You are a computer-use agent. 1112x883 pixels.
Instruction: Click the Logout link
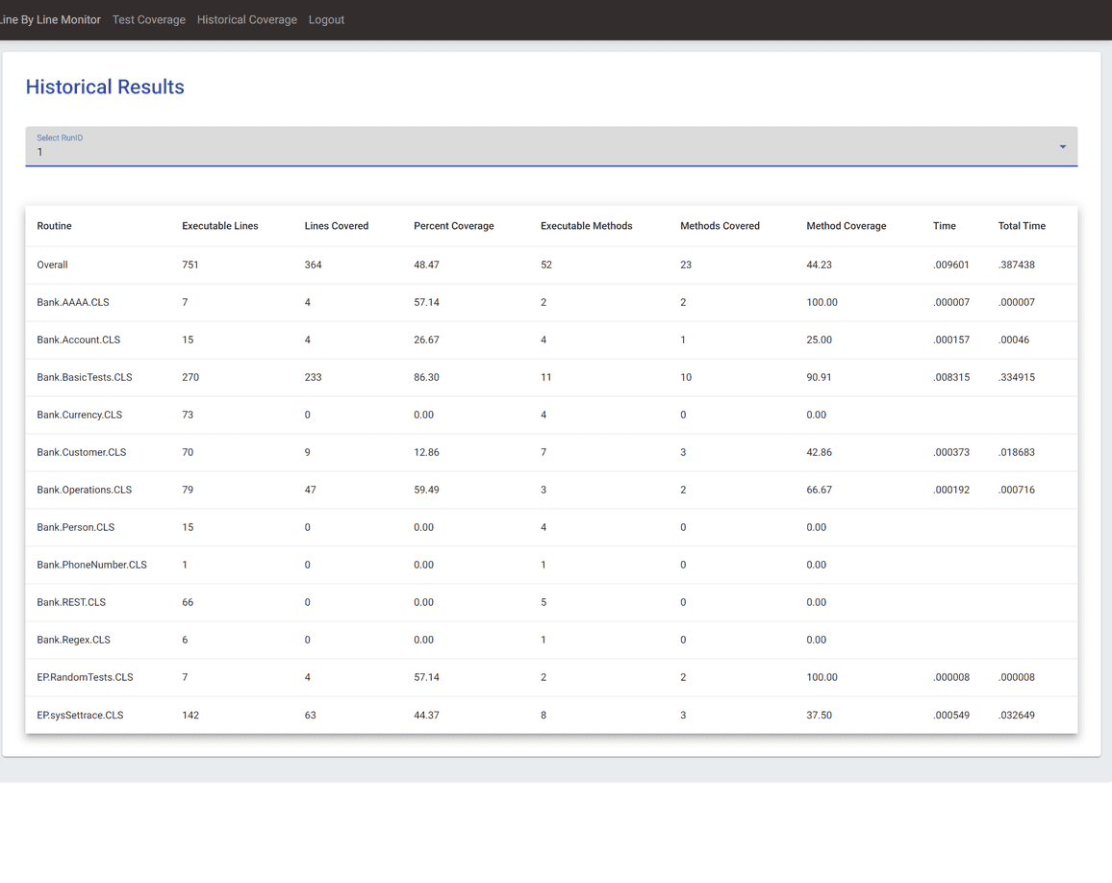326,19
